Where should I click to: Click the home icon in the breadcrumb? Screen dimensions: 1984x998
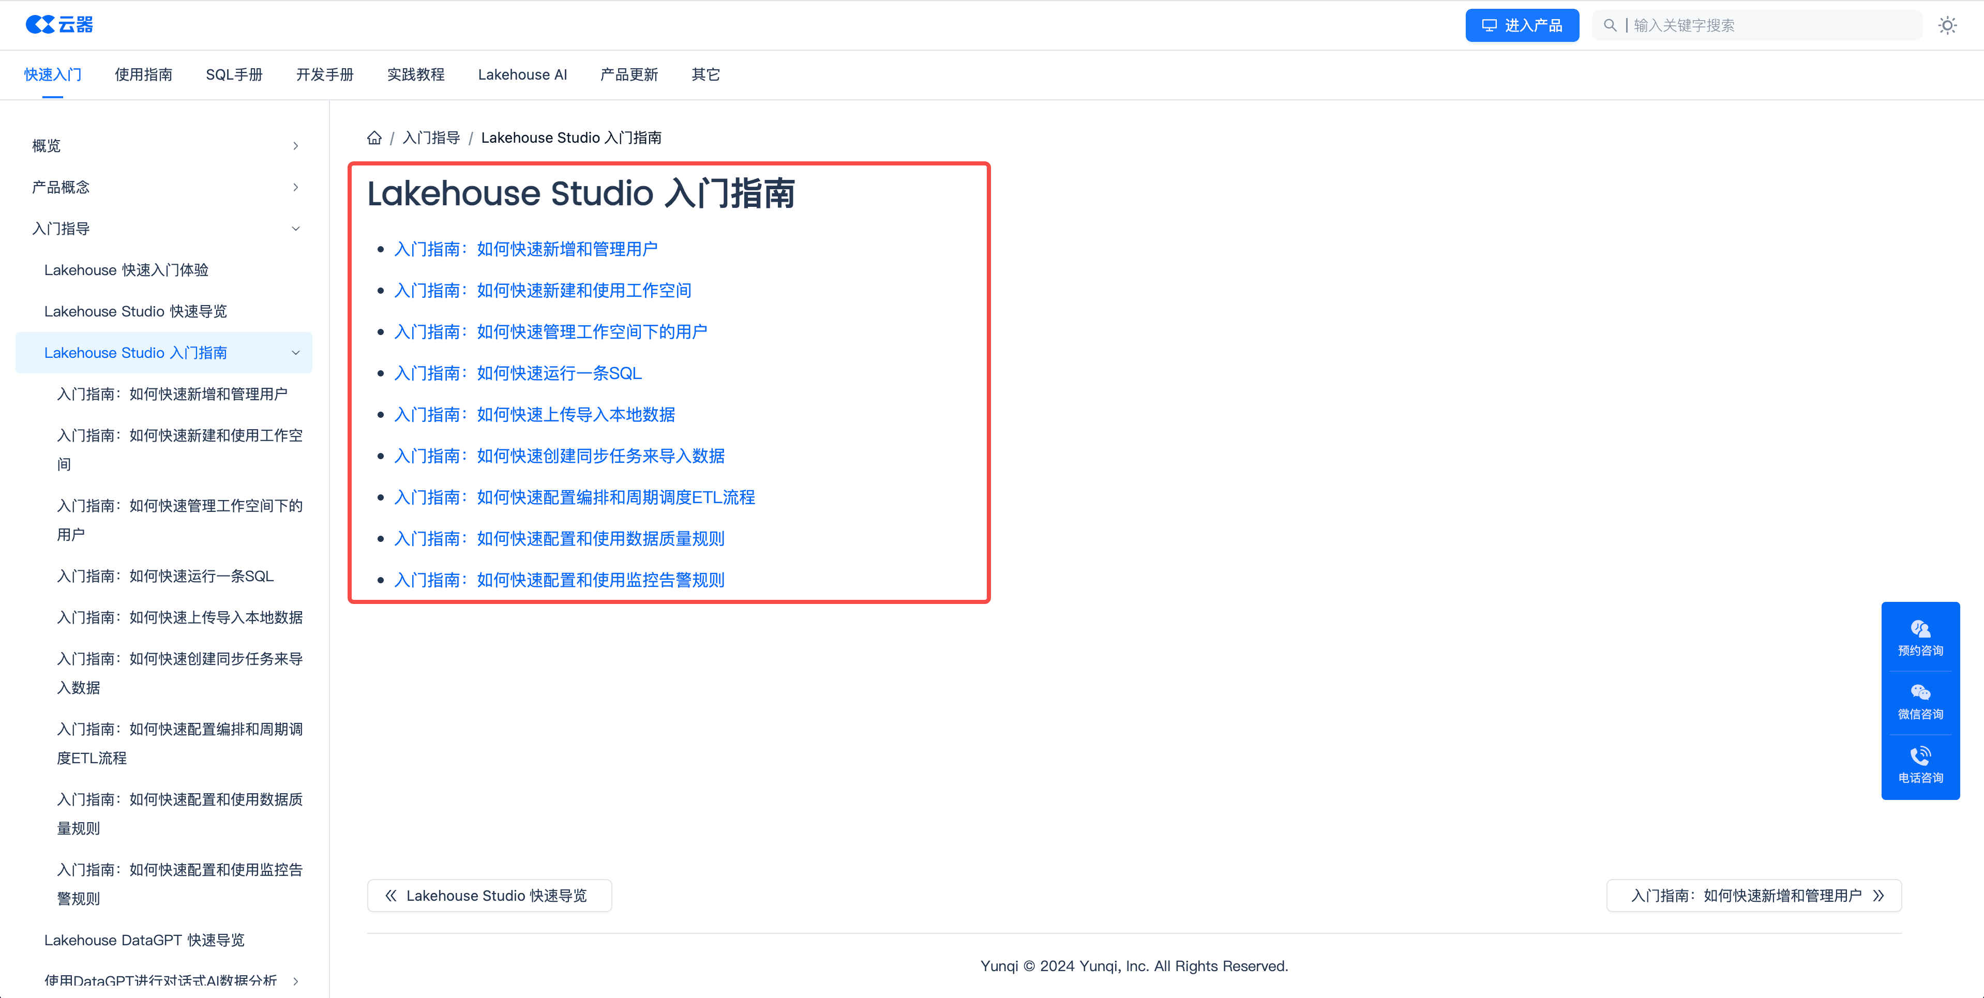pos(374,137)
